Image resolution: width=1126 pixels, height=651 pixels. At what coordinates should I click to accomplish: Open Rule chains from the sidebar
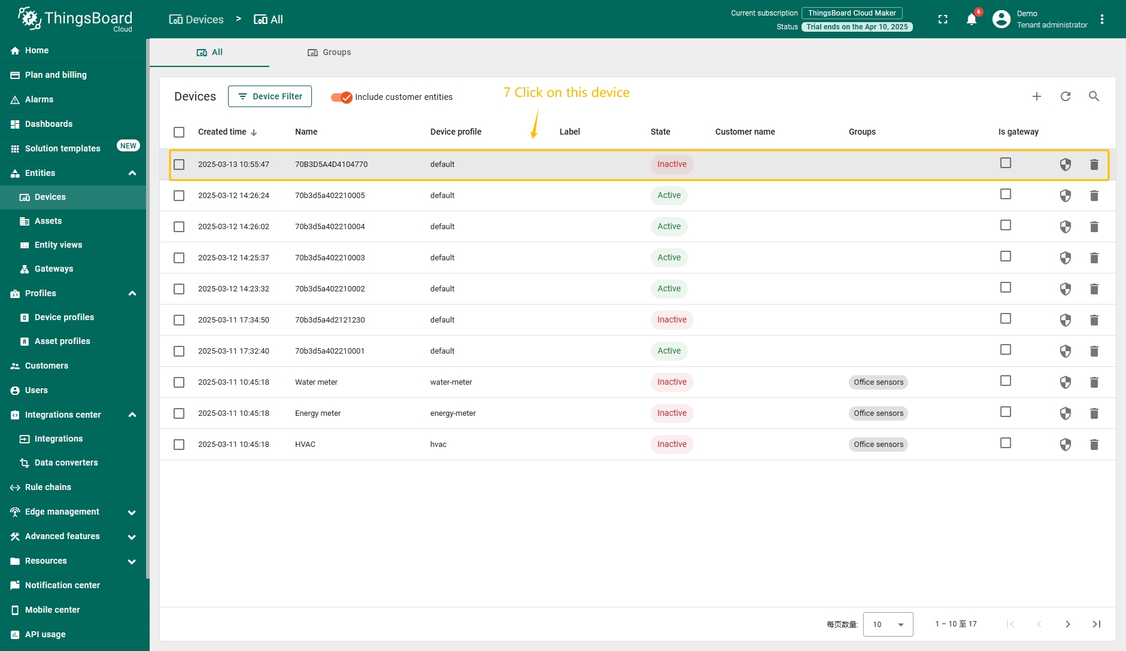(48, 487)
